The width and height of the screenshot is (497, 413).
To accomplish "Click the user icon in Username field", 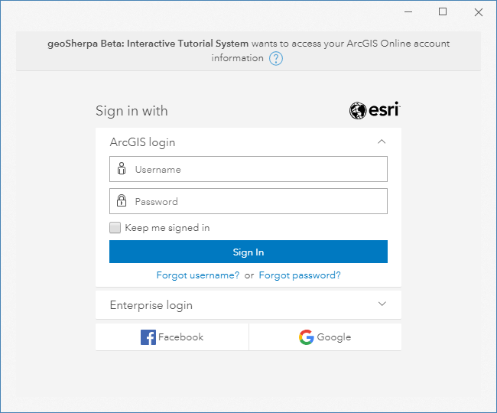I will click(122, 168).
